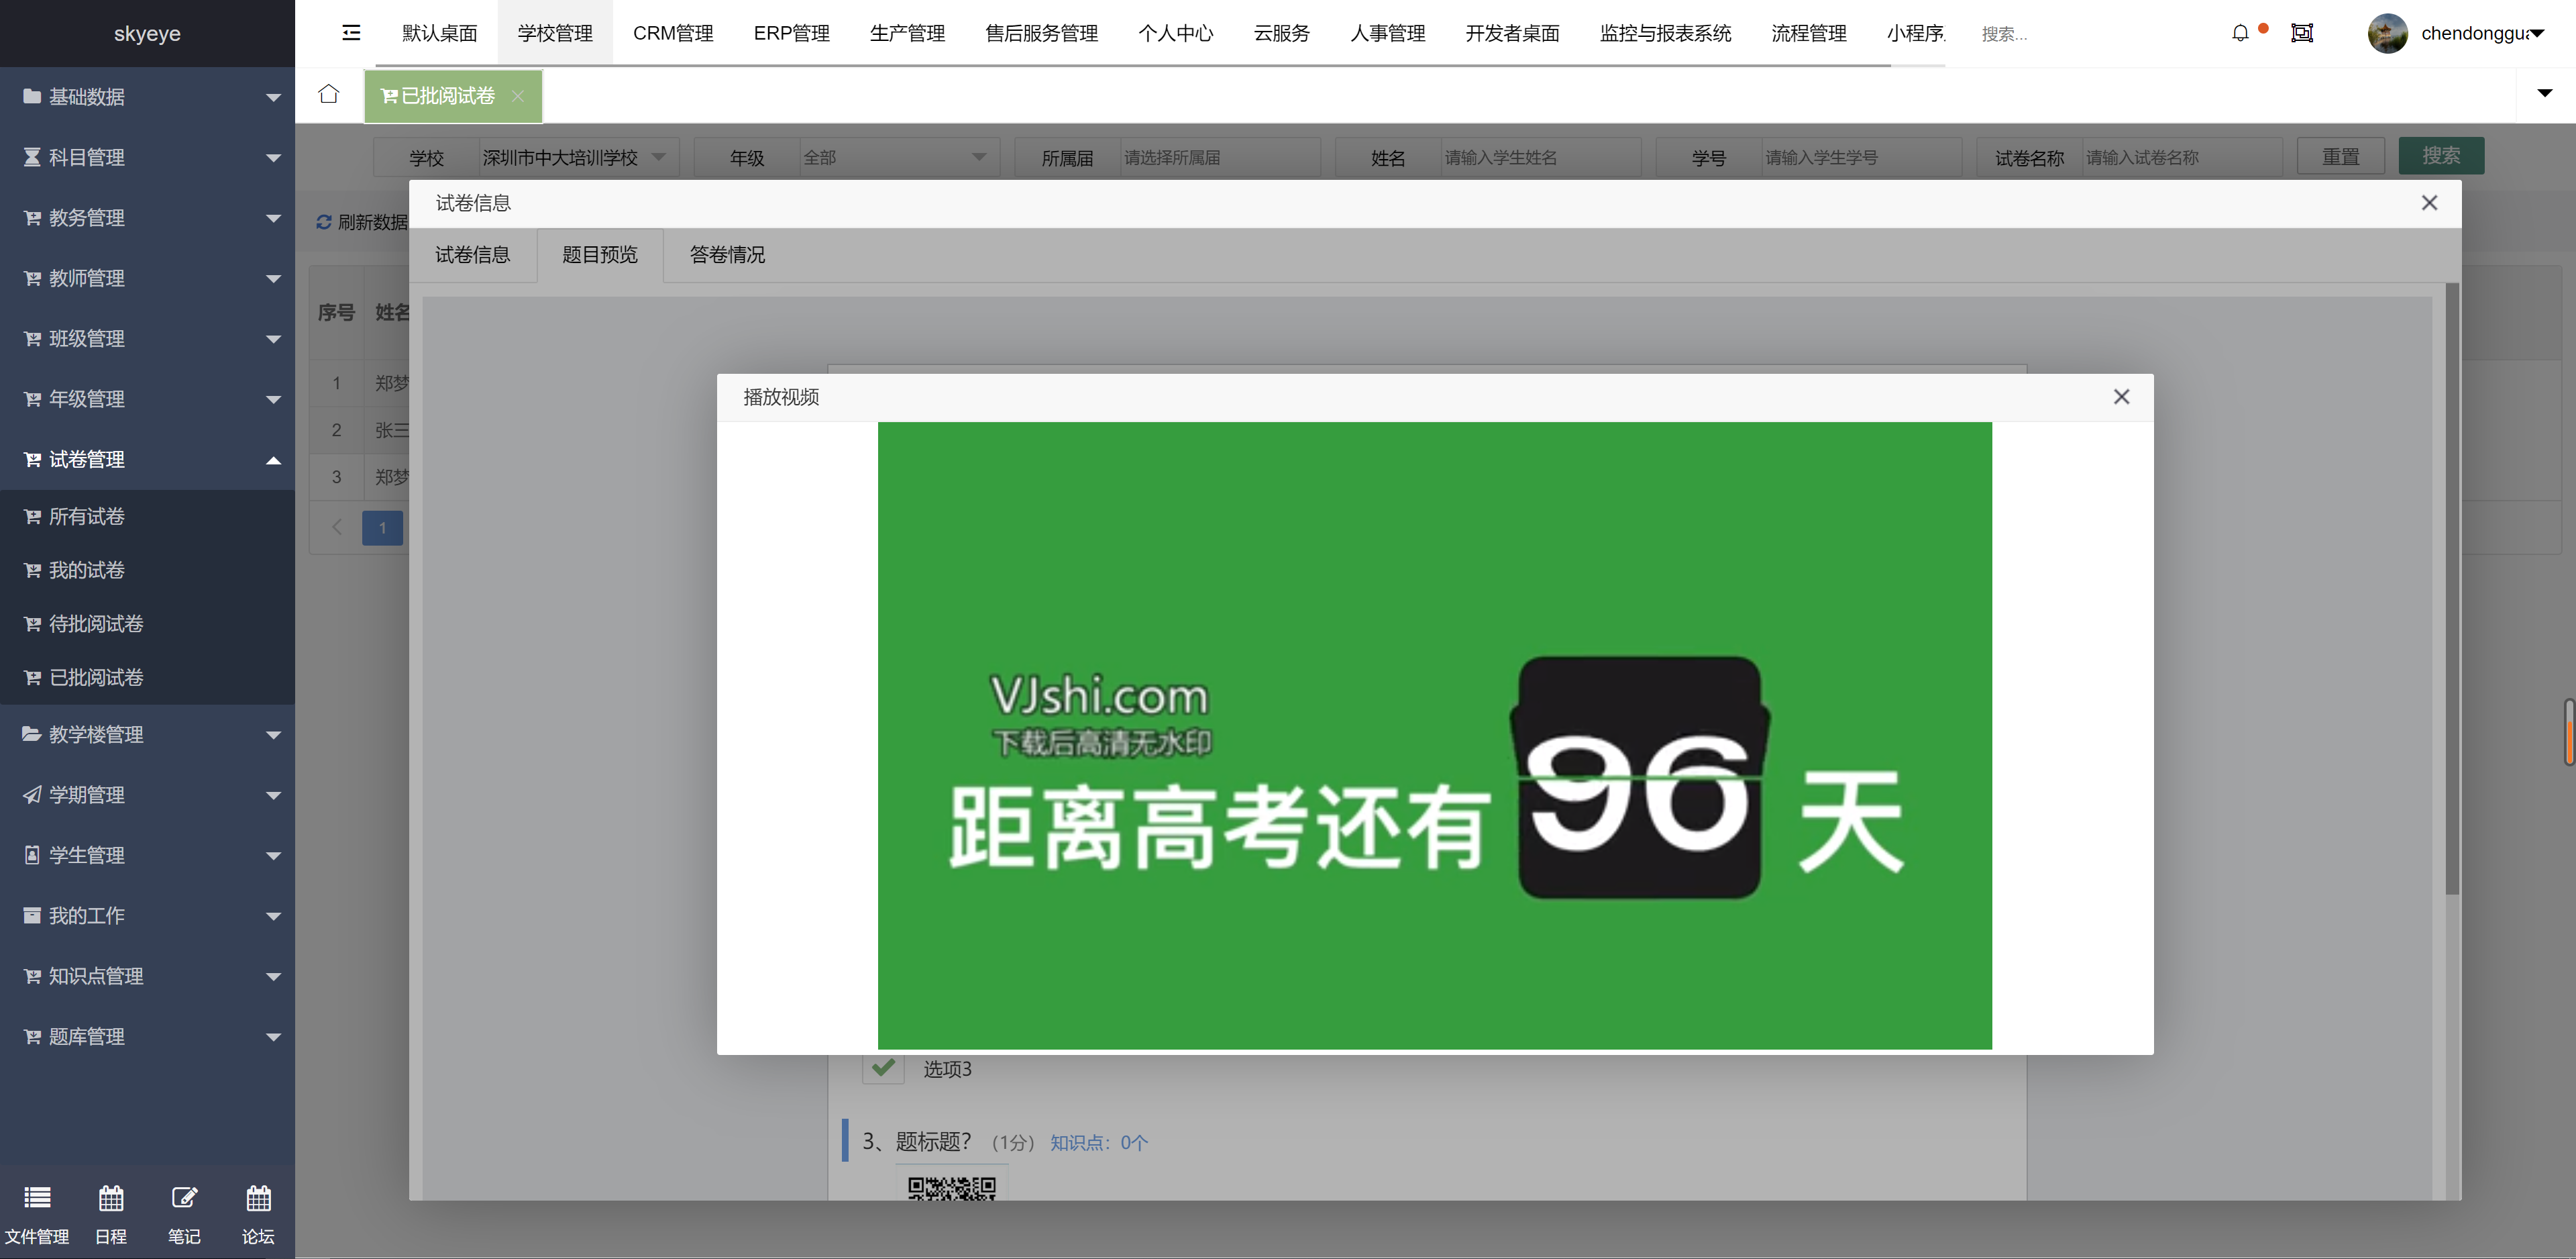Switch to the 答卷情况 tab

click(x=727, y=255)
